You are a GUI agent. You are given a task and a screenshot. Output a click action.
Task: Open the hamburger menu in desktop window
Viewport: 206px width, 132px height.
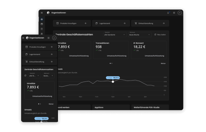click(42, 13)
